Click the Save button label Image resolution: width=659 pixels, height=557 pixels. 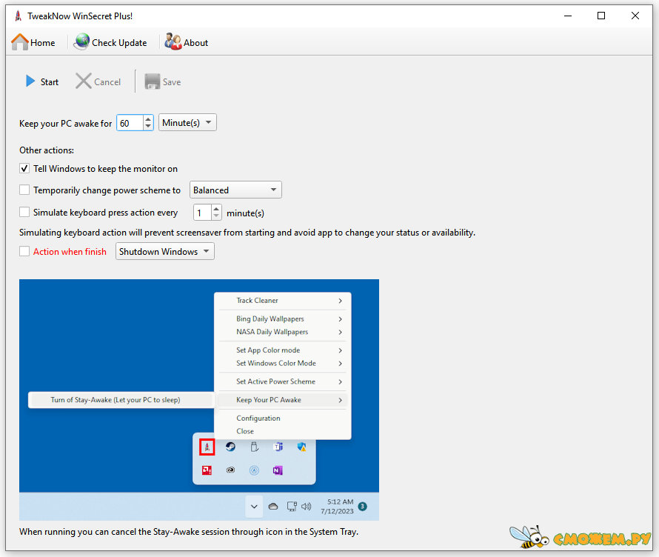tap(172, 82)
